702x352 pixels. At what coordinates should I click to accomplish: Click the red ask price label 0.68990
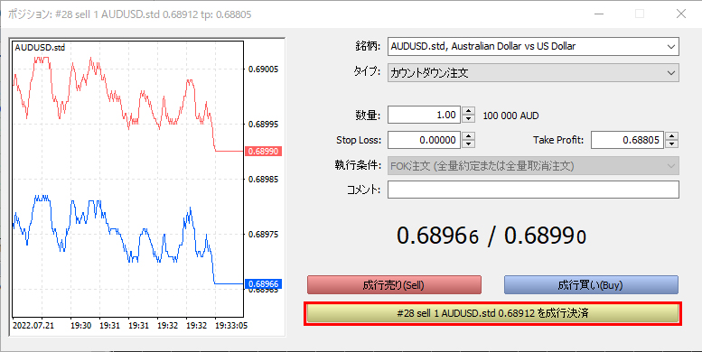(263, 152)
